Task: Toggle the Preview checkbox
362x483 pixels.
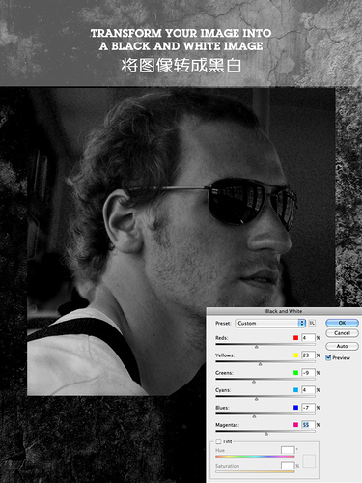Action: click(x=328, y=357)
